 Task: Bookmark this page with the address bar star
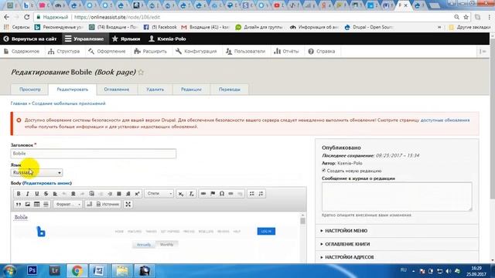pyautogui.click(x=466, y=17)
